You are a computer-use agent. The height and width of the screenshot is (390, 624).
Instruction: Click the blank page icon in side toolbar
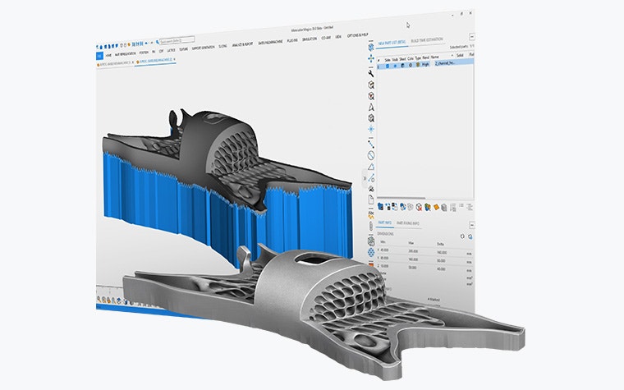point(371,200)
